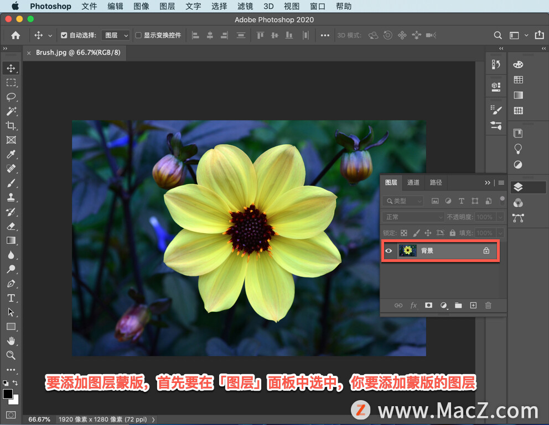Image resolution: width=549 pixels, height=425 pixels.
Task: Add a layer mask button
Action: coord(428,306)
